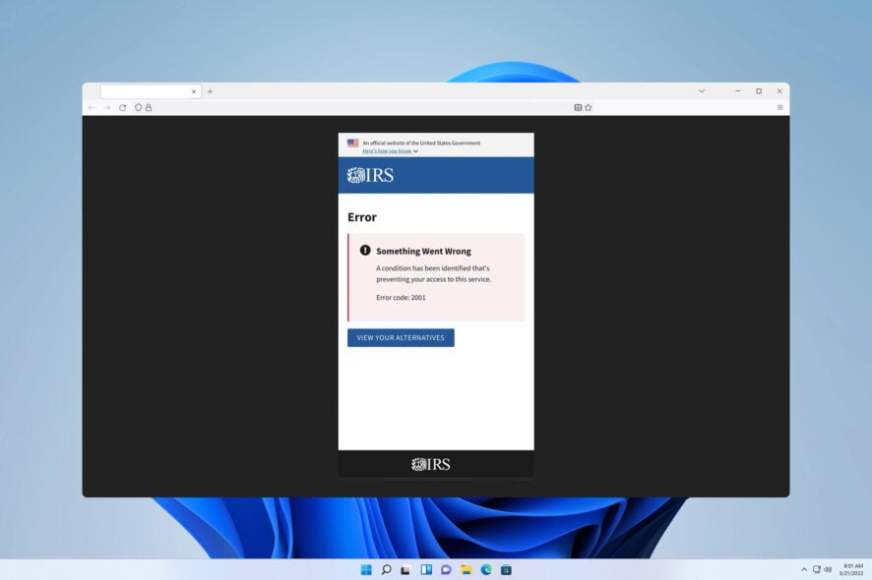Open network status in system tray

click(816, 569)
